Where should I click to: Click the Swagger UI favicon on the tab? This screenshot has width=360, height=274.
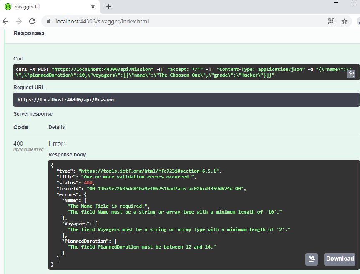point(8,7)
